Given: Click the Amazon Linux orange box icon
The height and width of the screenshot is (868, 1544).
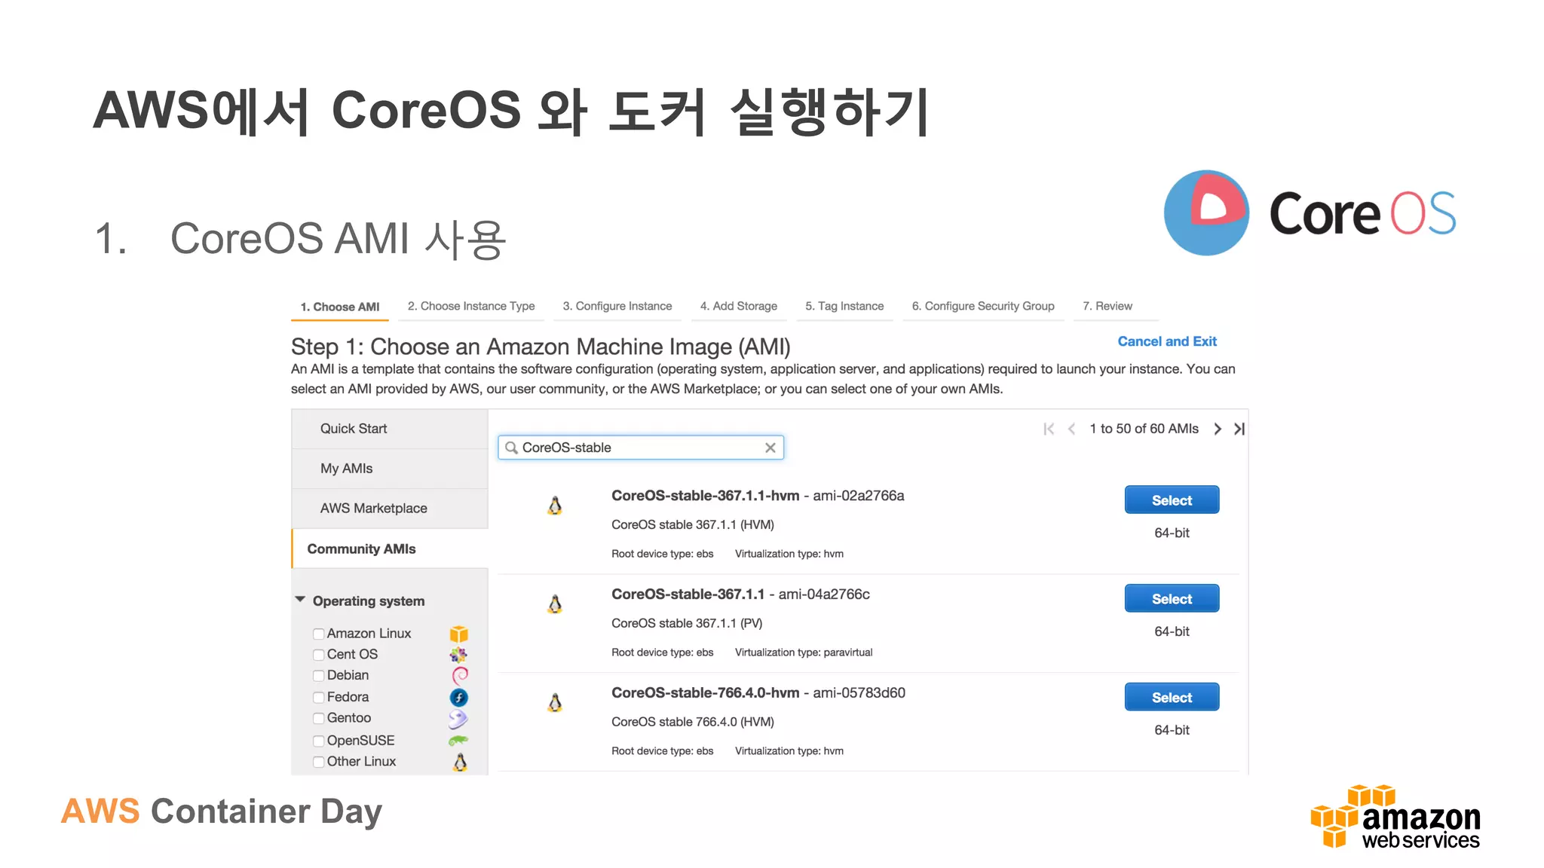Looking at the screenshot, I should point(458,634).
